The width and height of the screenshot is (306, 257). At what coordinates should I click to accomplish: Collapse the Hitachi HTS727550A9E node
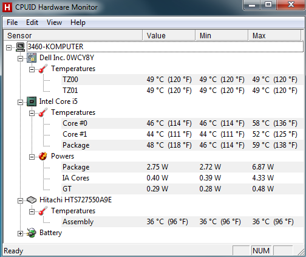tap(20, 200)
